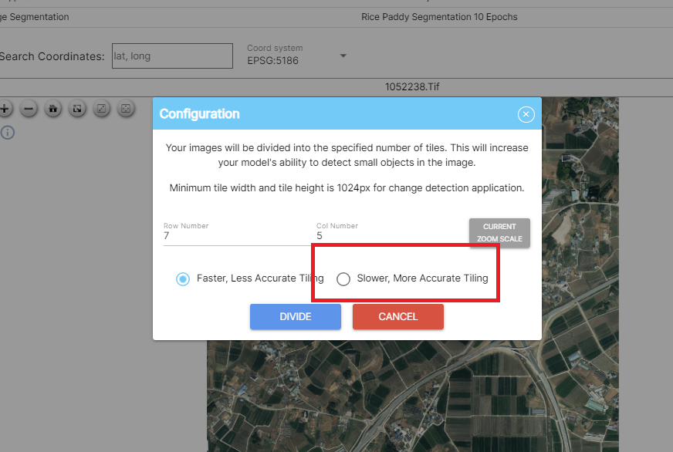The width and height of the screenshot is (673, 452).
Task: Close the Configuration dialog
Action: coord(526,113)
